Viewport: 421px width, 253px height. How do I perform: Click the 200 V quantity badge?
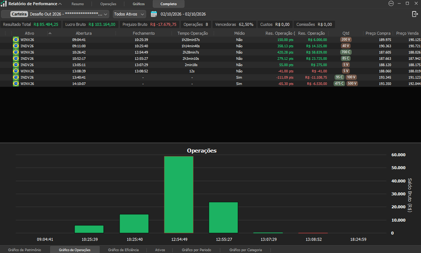(x=346, y=40)
